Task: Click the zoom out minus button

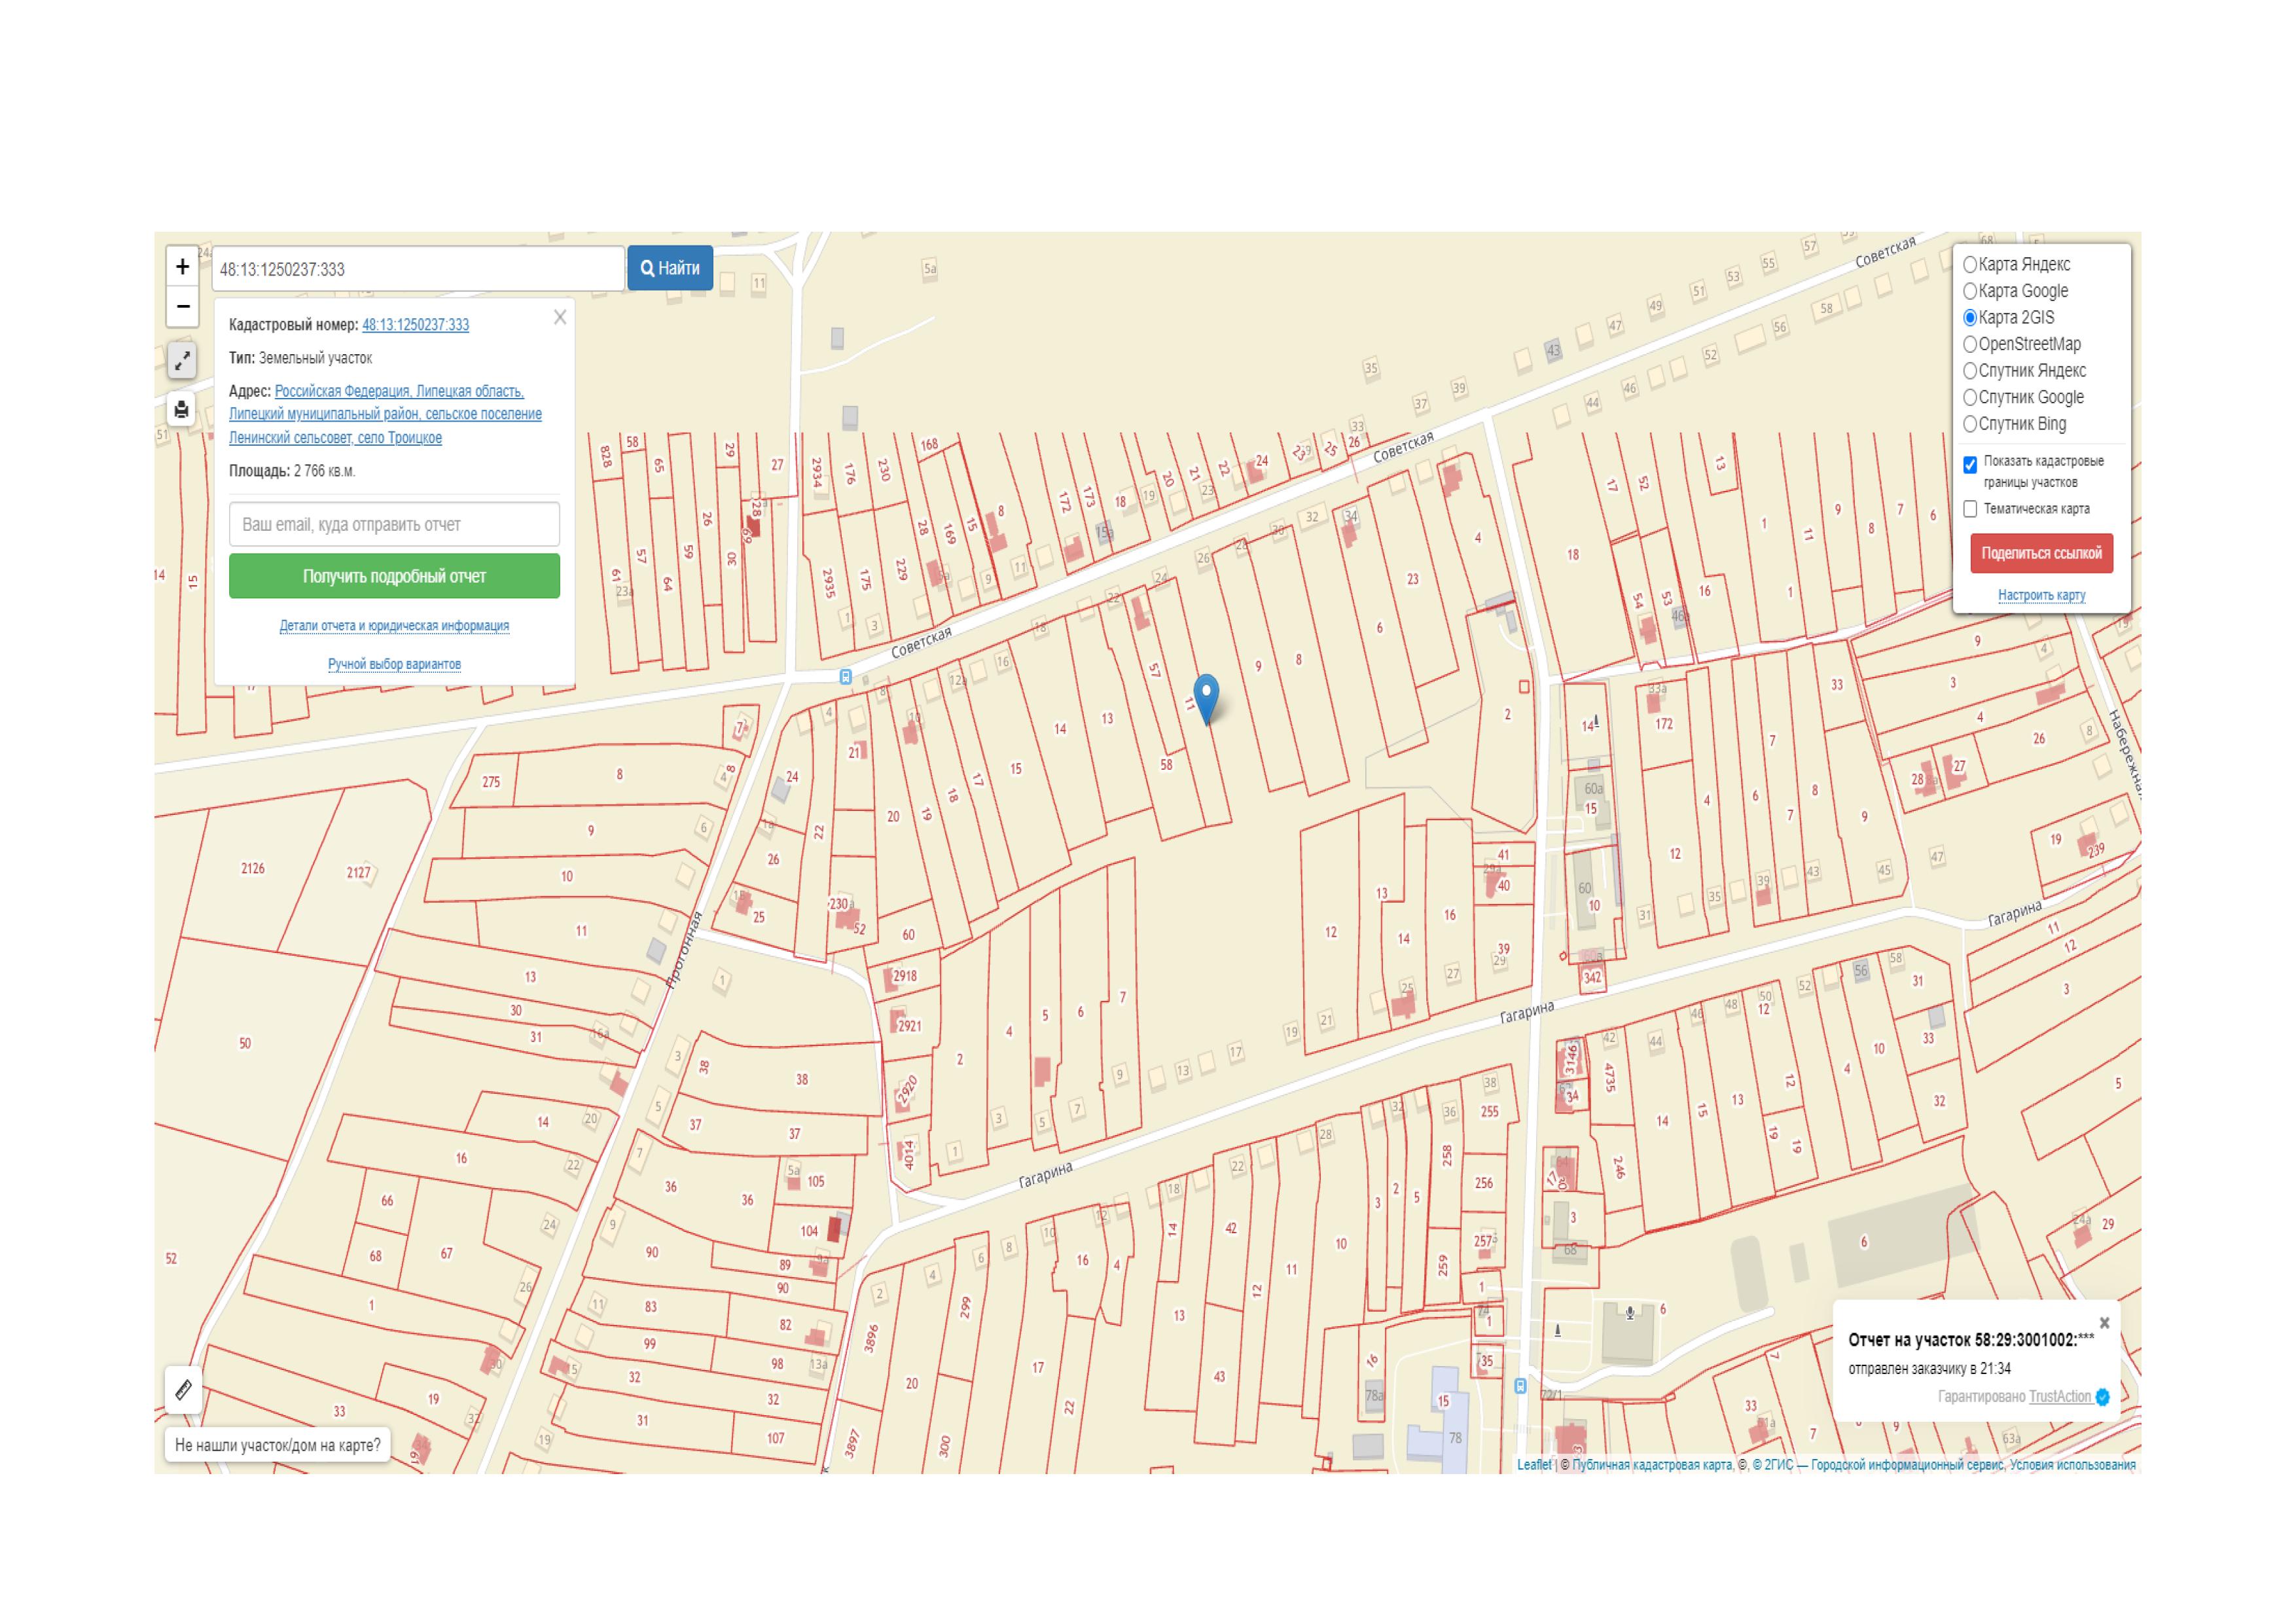Action: click(x=182, y=306)
